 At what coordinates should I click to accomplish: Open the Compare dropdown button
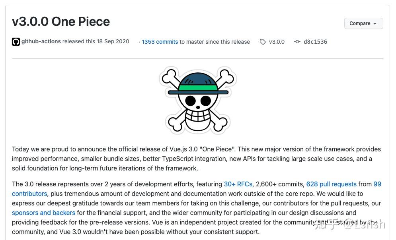[363, 23]
